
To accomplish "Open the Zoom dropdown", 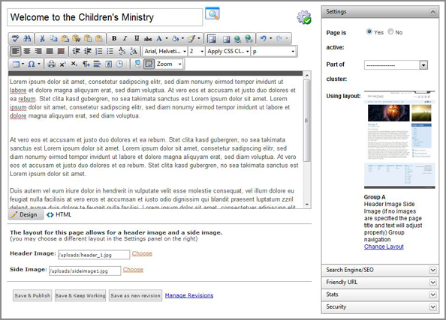I will (x=169, y=64).
